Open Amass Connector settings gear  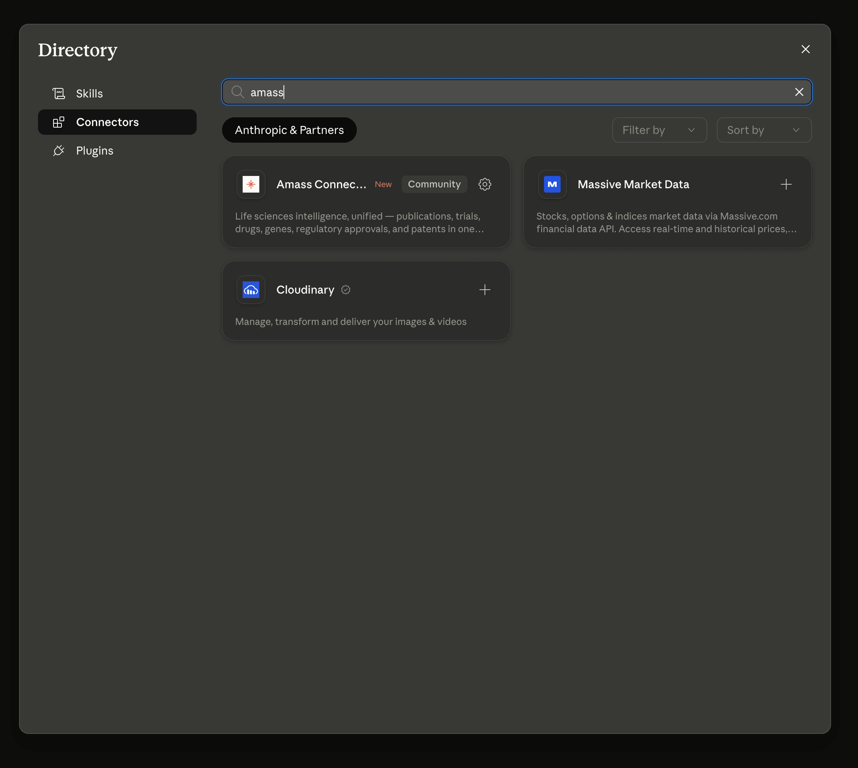[x=485, y=184]
